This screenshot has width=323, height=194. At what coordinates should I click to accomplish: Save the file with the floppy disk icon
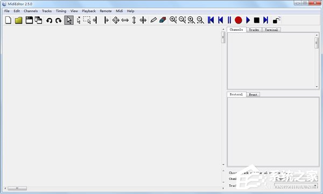coord(29,20)
